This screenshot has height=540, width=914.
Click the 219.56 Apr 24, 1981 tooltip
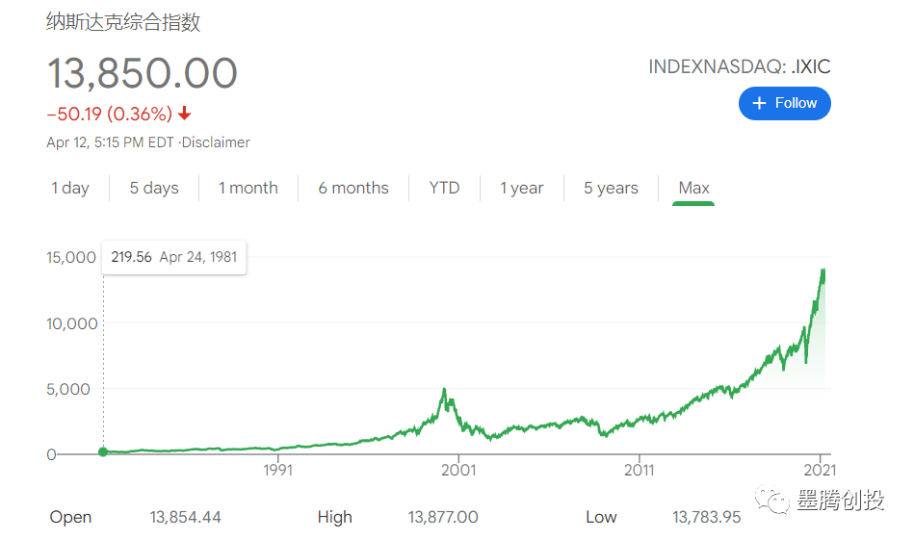coord(174,257)
